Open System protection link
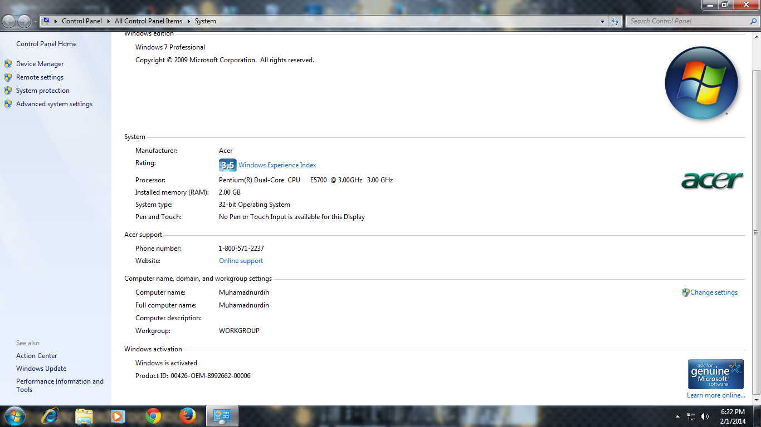 [x=43, y=91]
